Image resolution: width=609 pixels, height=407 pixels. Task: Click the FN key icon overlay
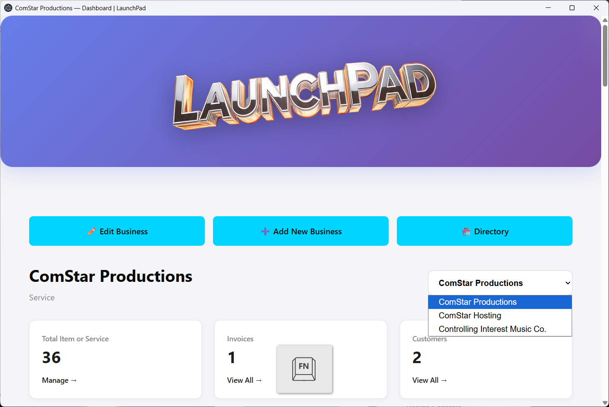[x=304, y=369]
